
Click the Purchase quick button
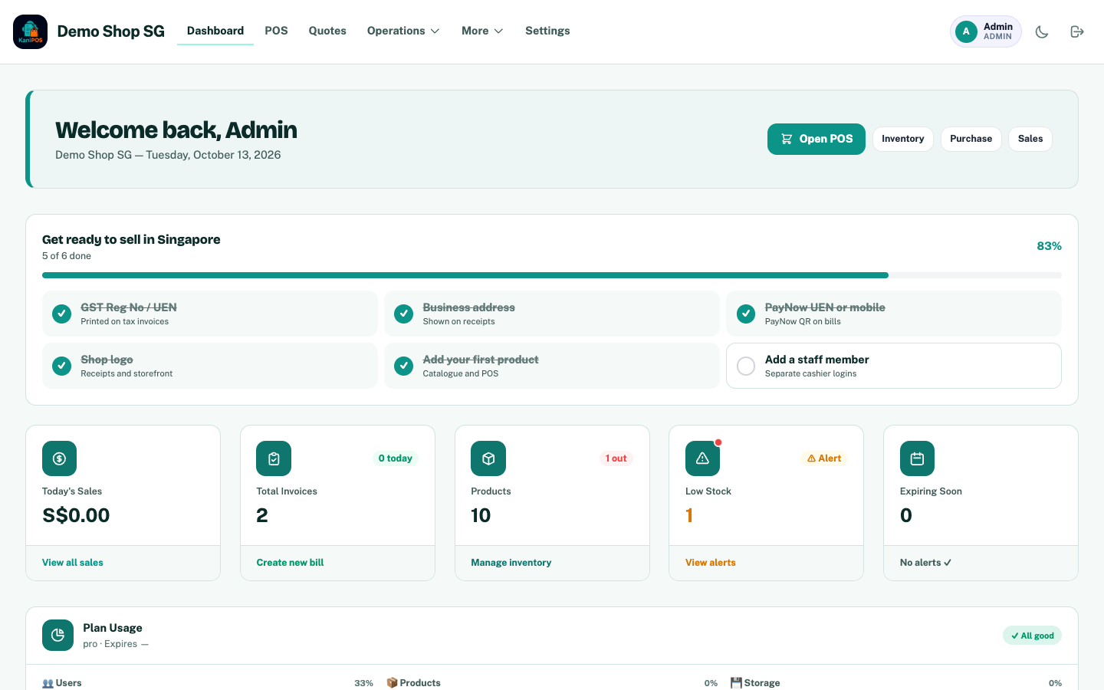point(971,139)
